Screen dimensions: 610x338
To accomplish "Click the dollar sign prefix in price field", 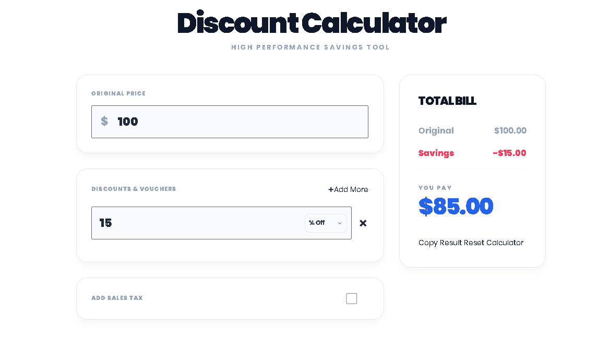I will point(104,122).
